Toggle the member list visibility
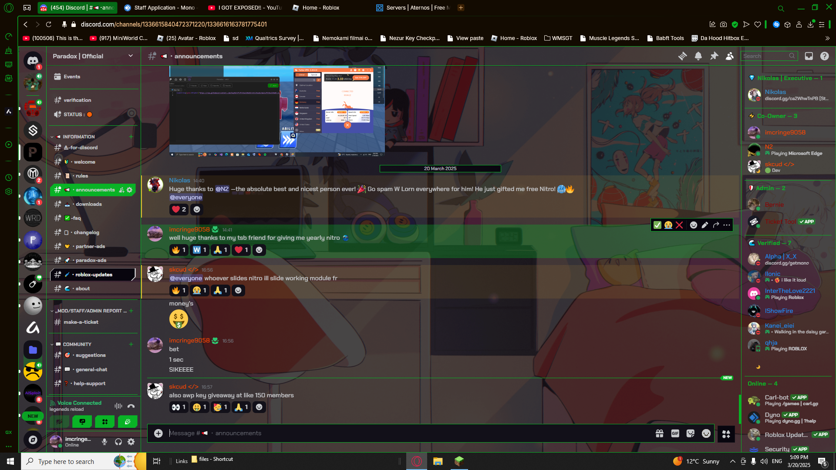 point(730,56)
